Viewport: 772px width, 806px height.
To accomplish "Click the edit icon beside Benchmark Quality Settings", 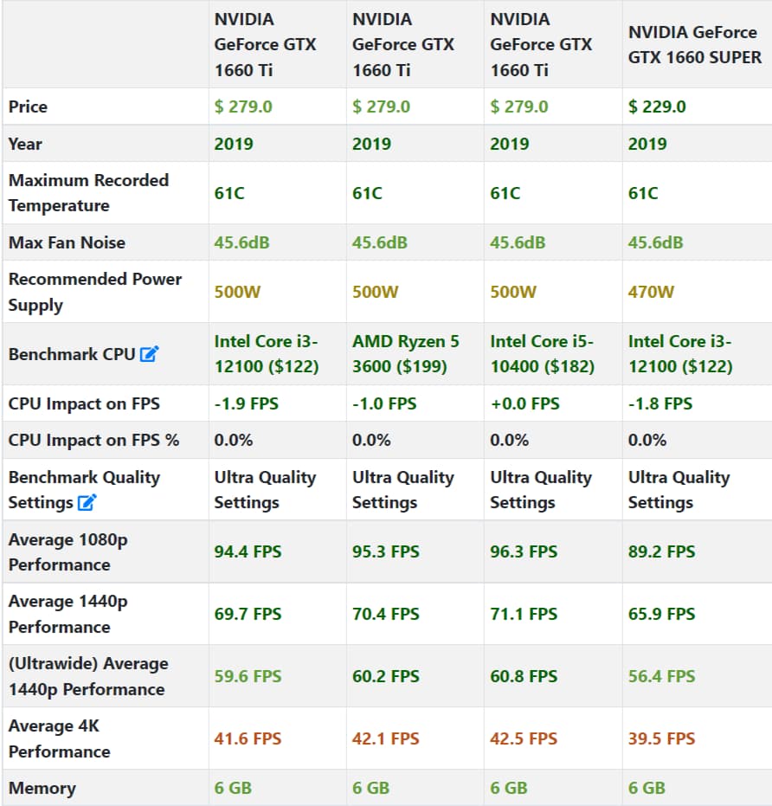I will [x=87, y=503].
